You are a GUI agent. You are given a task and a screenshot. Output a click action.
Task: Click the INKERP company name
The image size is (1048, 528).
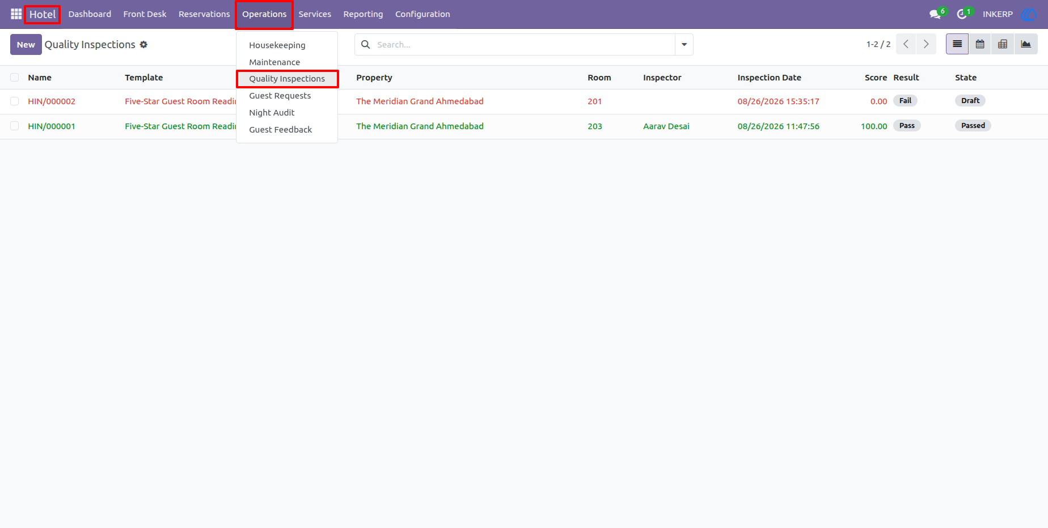(998, 14)
